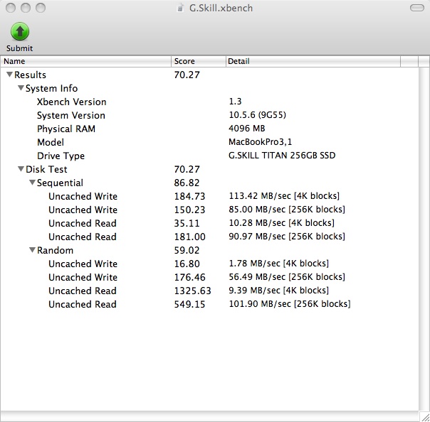Click the Detail column header
This screenshot has width=430, height=422.
(313, 61)
